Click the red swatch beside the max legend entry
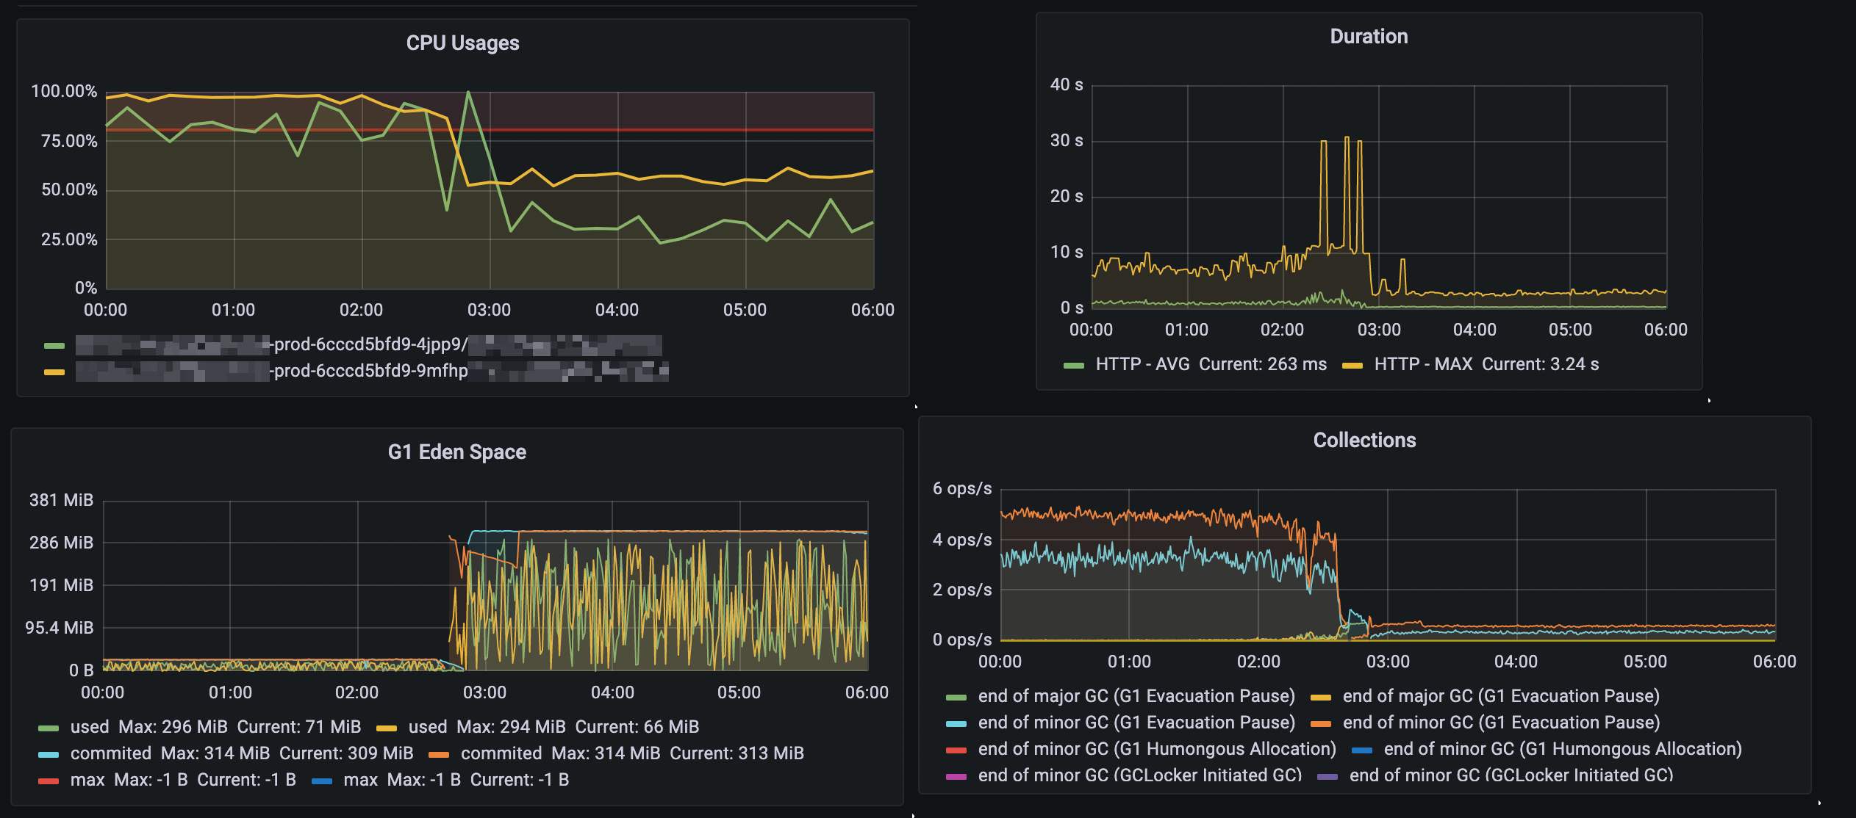1856x818 pixels. point(48,779)
